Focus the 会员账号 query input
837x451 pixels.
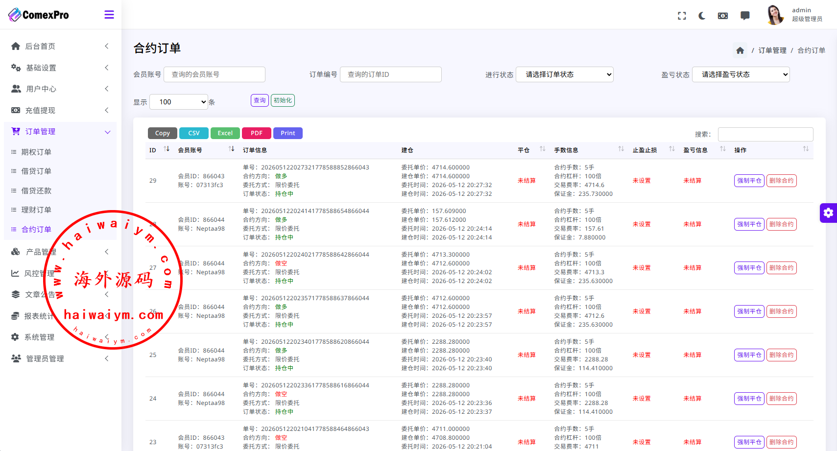click(215, 74)
